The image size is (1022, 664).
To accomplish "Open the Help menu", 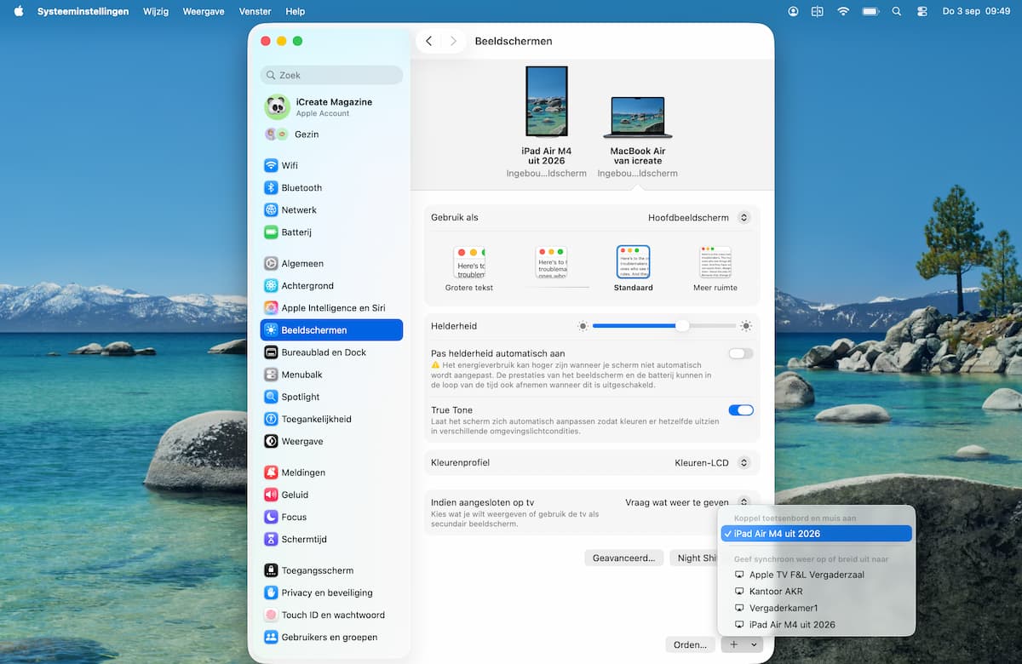I will (296, 11).
